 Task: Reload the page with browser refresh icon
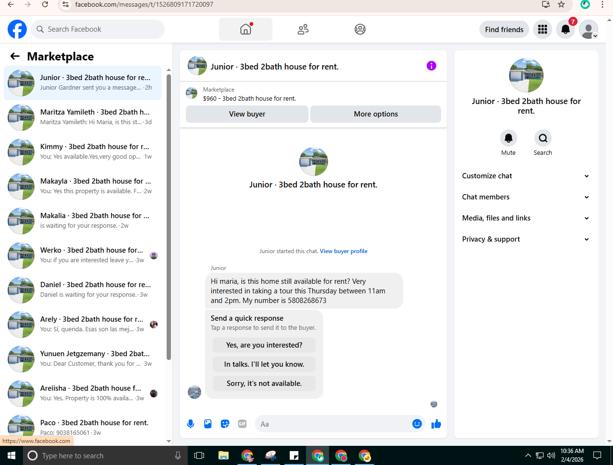point(45,4)
